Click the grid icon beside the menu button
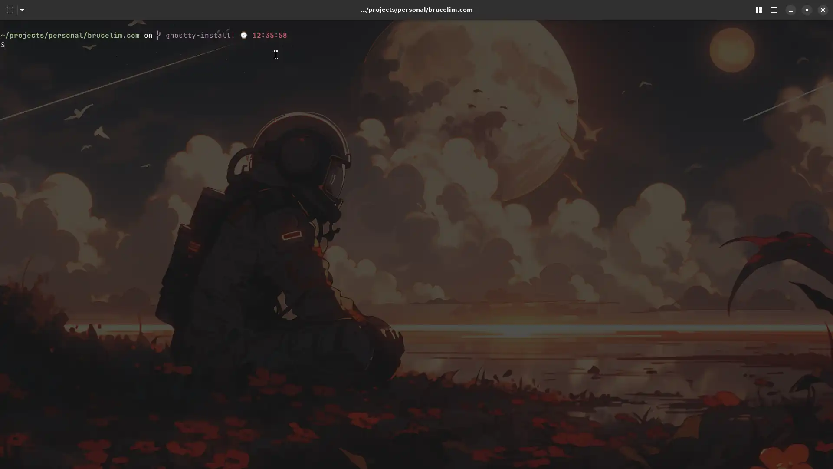Image resolution: width=833 pixels, height=469 pixels. click(x=758, y=10)
